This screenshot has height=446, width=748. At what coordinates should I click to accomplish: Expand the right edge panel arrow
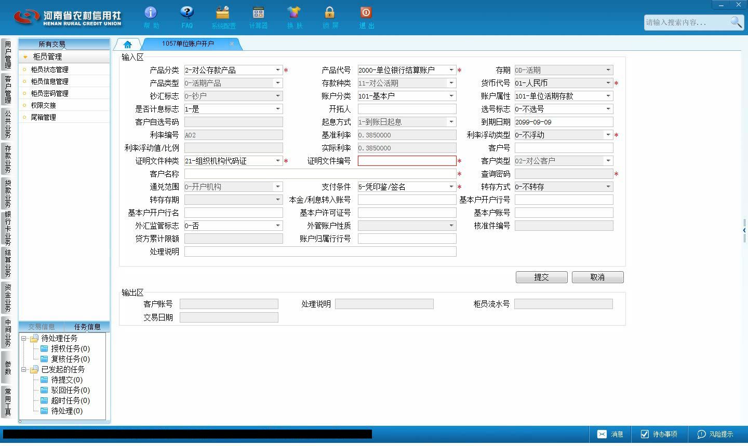point(744,230)
